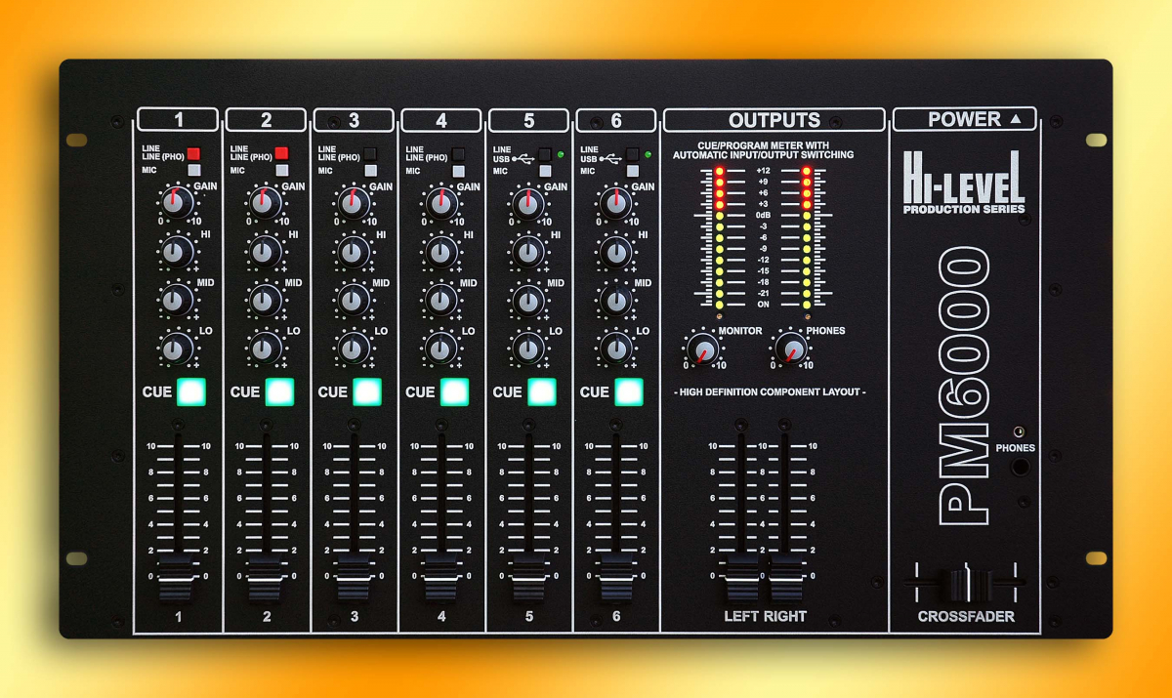1172x698 pixels.
Task: Click channel 5 HI EQ knob
Action: point(528,252)
